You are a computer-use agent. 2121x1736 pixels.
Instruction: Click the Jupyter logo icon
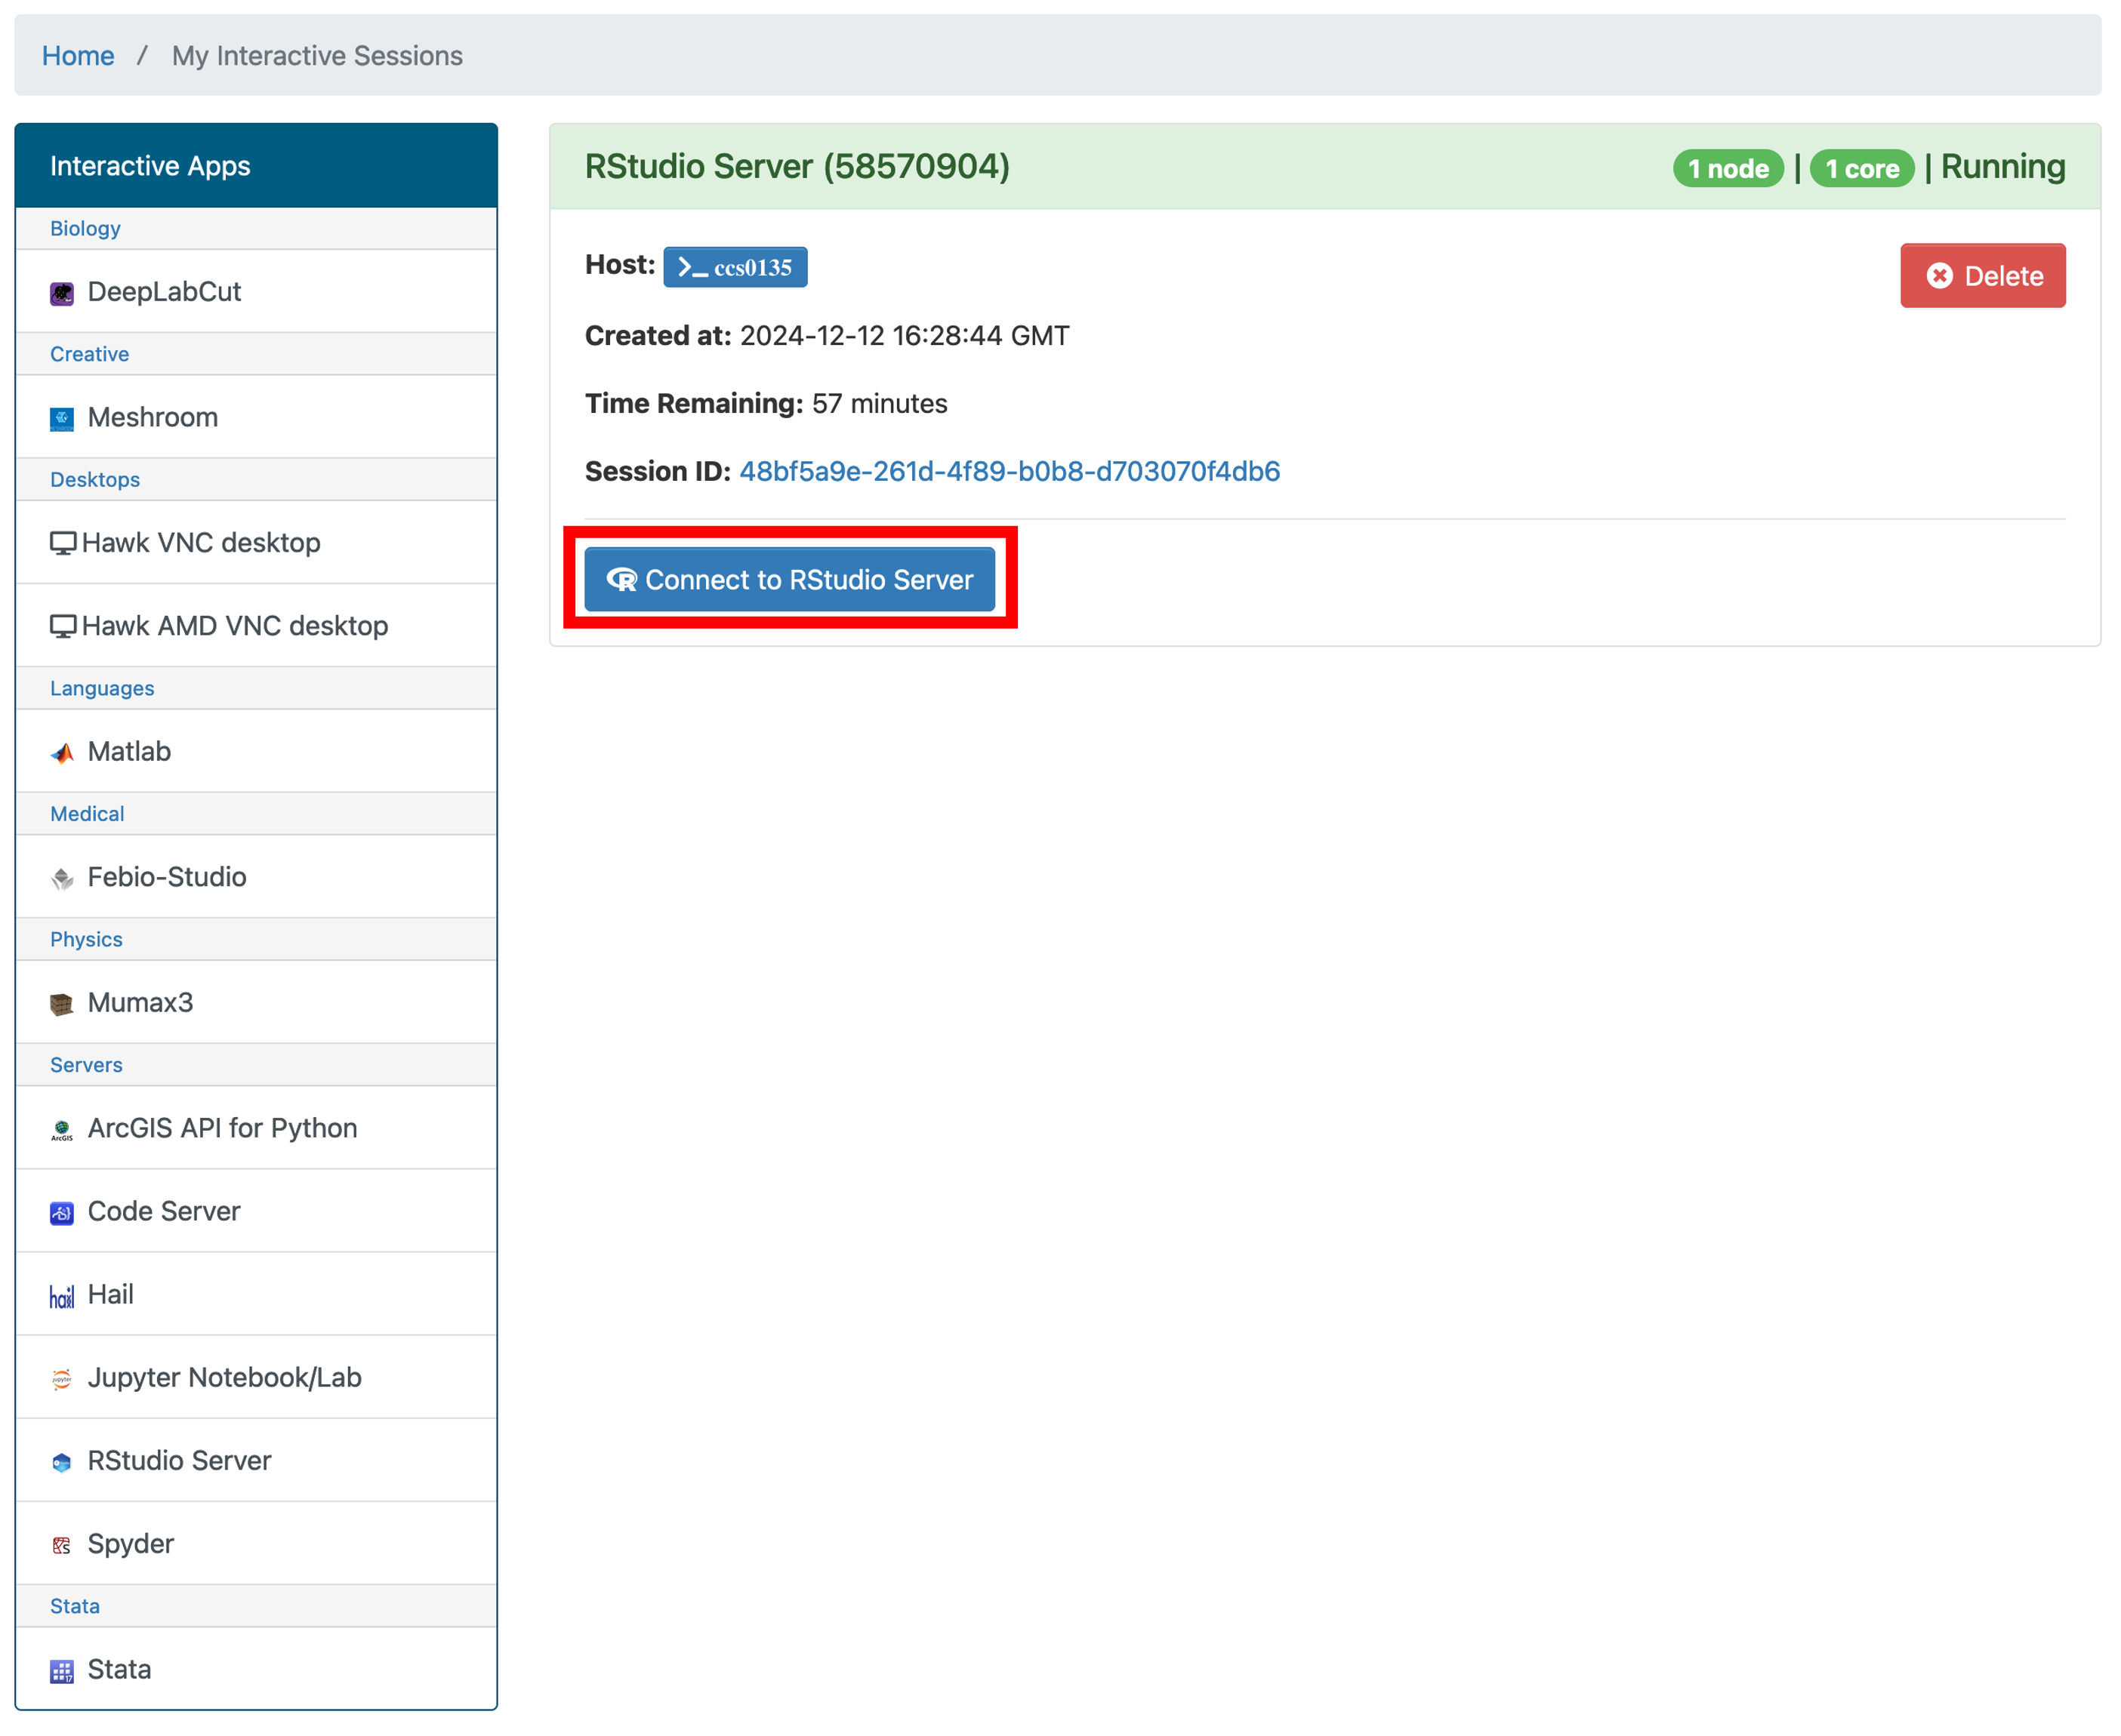click(x=62, y=1379)
